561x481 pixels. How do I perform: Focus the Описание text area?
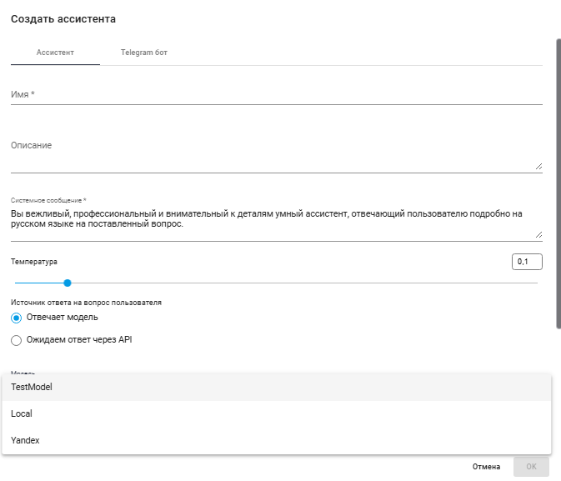271,156
